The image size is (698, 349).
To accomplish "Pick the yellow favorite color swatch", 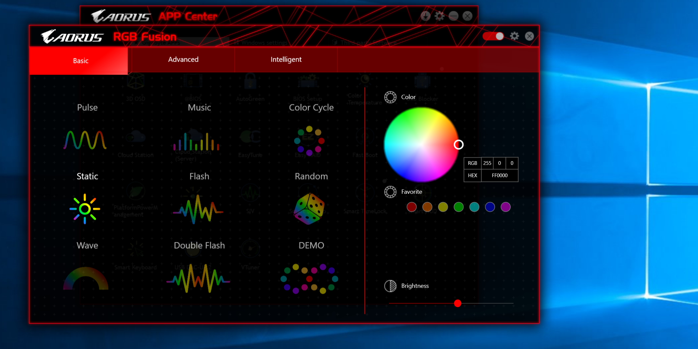I will coord(443,207).
